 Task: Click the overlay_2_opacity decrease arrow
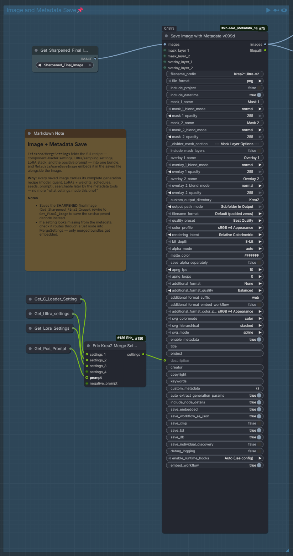coord(169,193)
